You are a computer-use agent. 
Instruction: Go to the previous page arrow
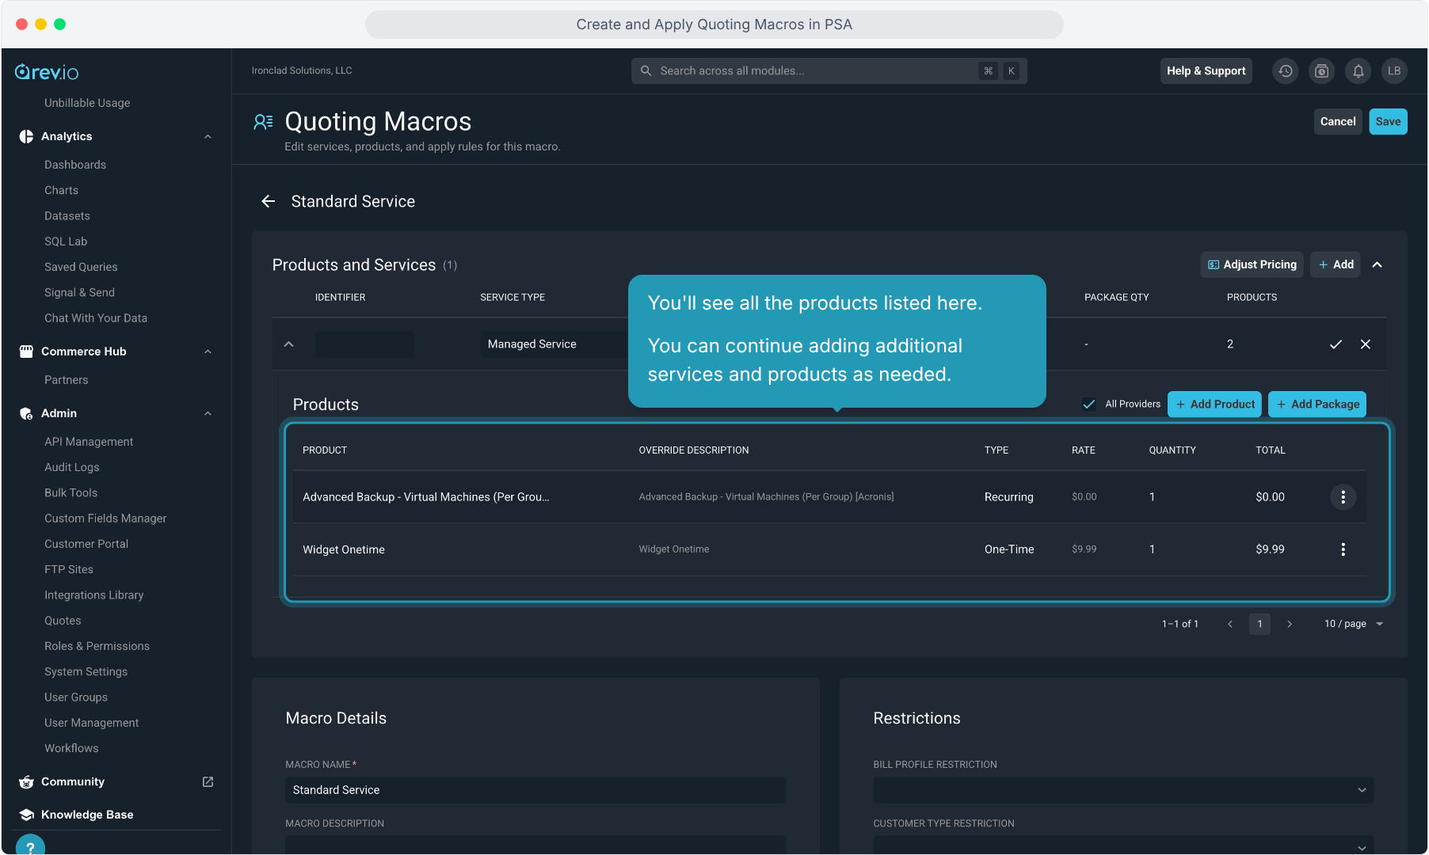point(1230,624)
